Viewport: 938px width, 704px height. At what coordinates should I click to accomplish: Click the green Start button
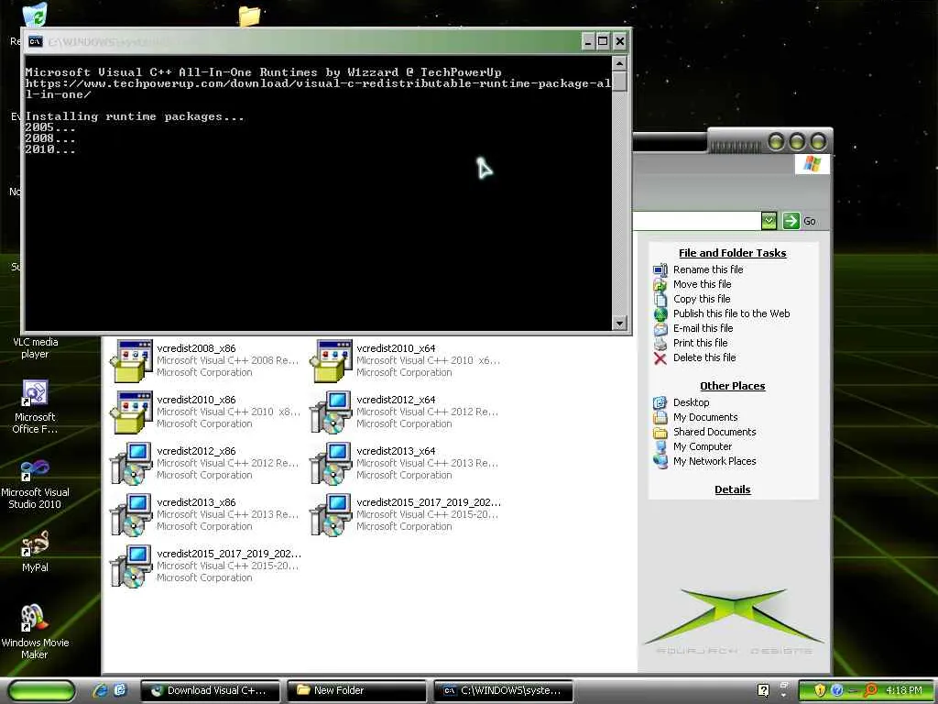pyautogui.click(x=41, y=690)
